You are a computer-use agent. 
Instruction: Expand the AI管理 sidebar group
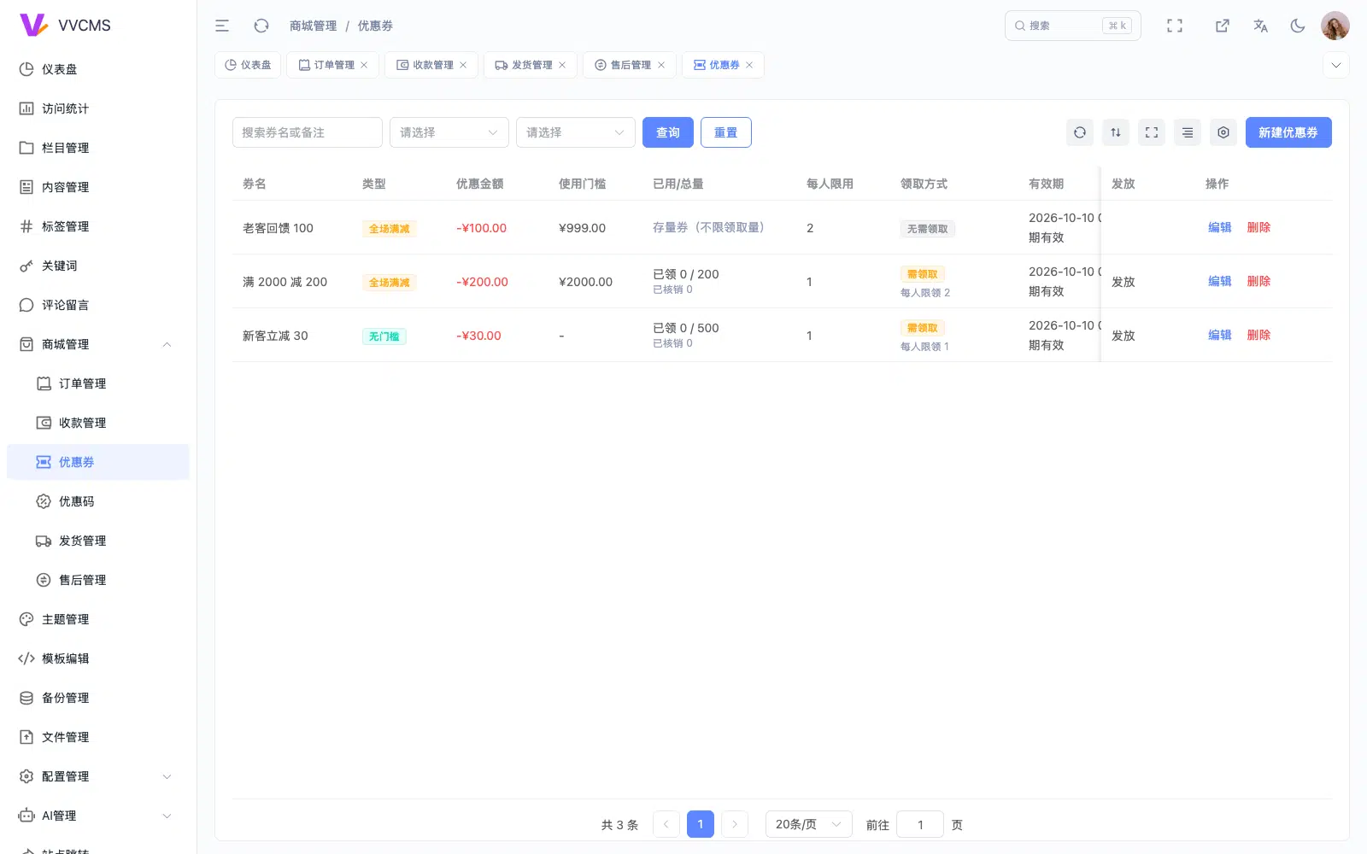click(98, 816)
